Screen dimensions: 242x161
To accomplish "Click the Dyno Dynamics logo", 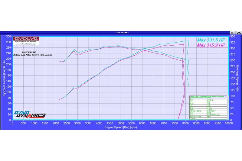I will [30, 114].
